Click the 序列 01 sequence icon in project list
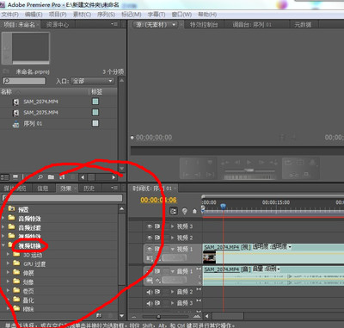This screenshot has height=328, width=344. pyautogui.click(x=15, y=124)
